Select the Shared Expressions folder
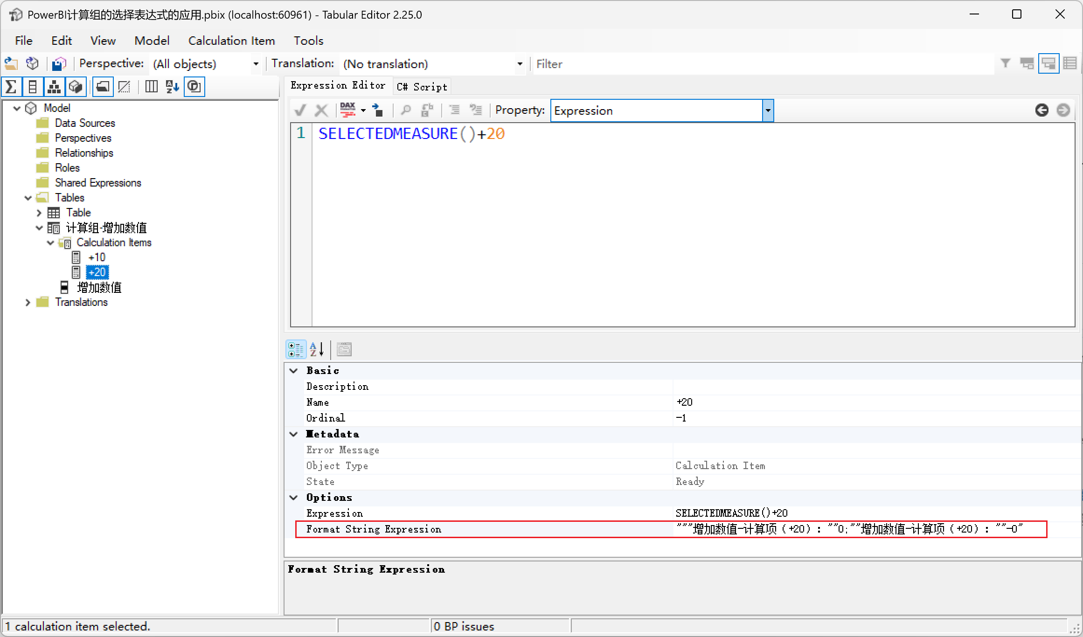Image resolution: width=1083 pixels, height=637 pixels. [x=98, y=183]
